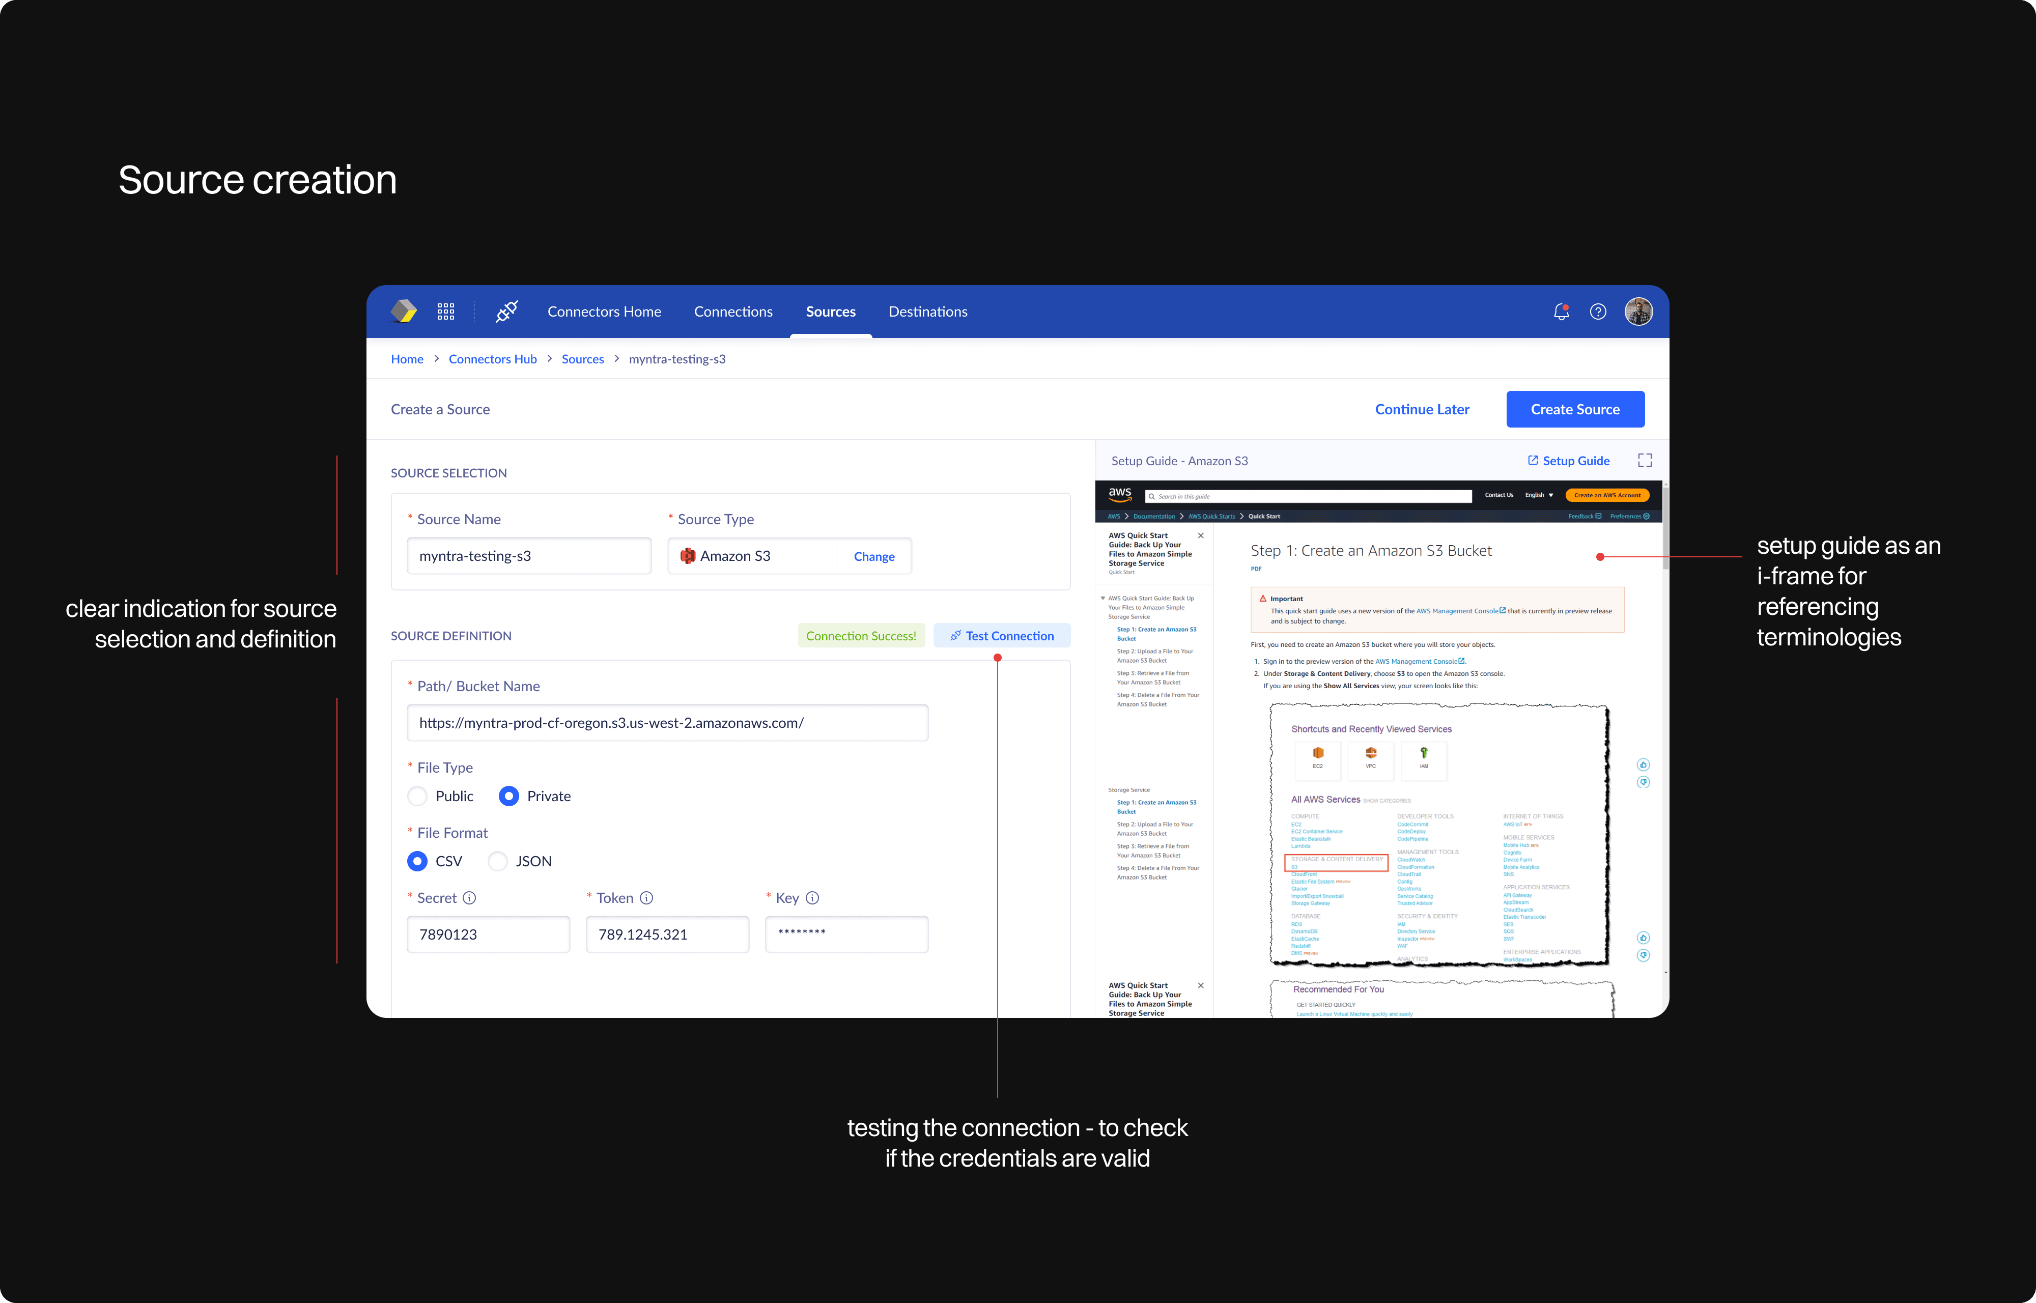This screenshot has height=1303, width=2036.
Task: Switch to the Destinations tab
Action: coord(927,311)
